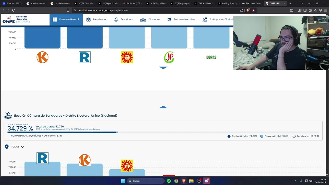
Task: Open the browser main menu
Action: pos(325,10)
